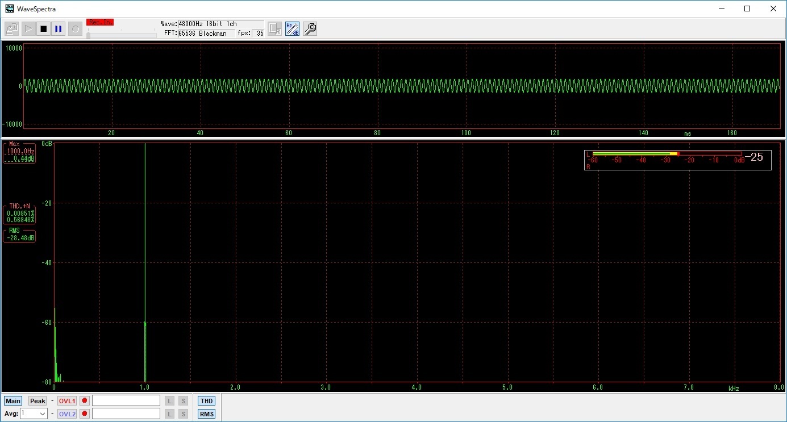
Task: Click the window layout icon at far left
Action: pos(11,28)
